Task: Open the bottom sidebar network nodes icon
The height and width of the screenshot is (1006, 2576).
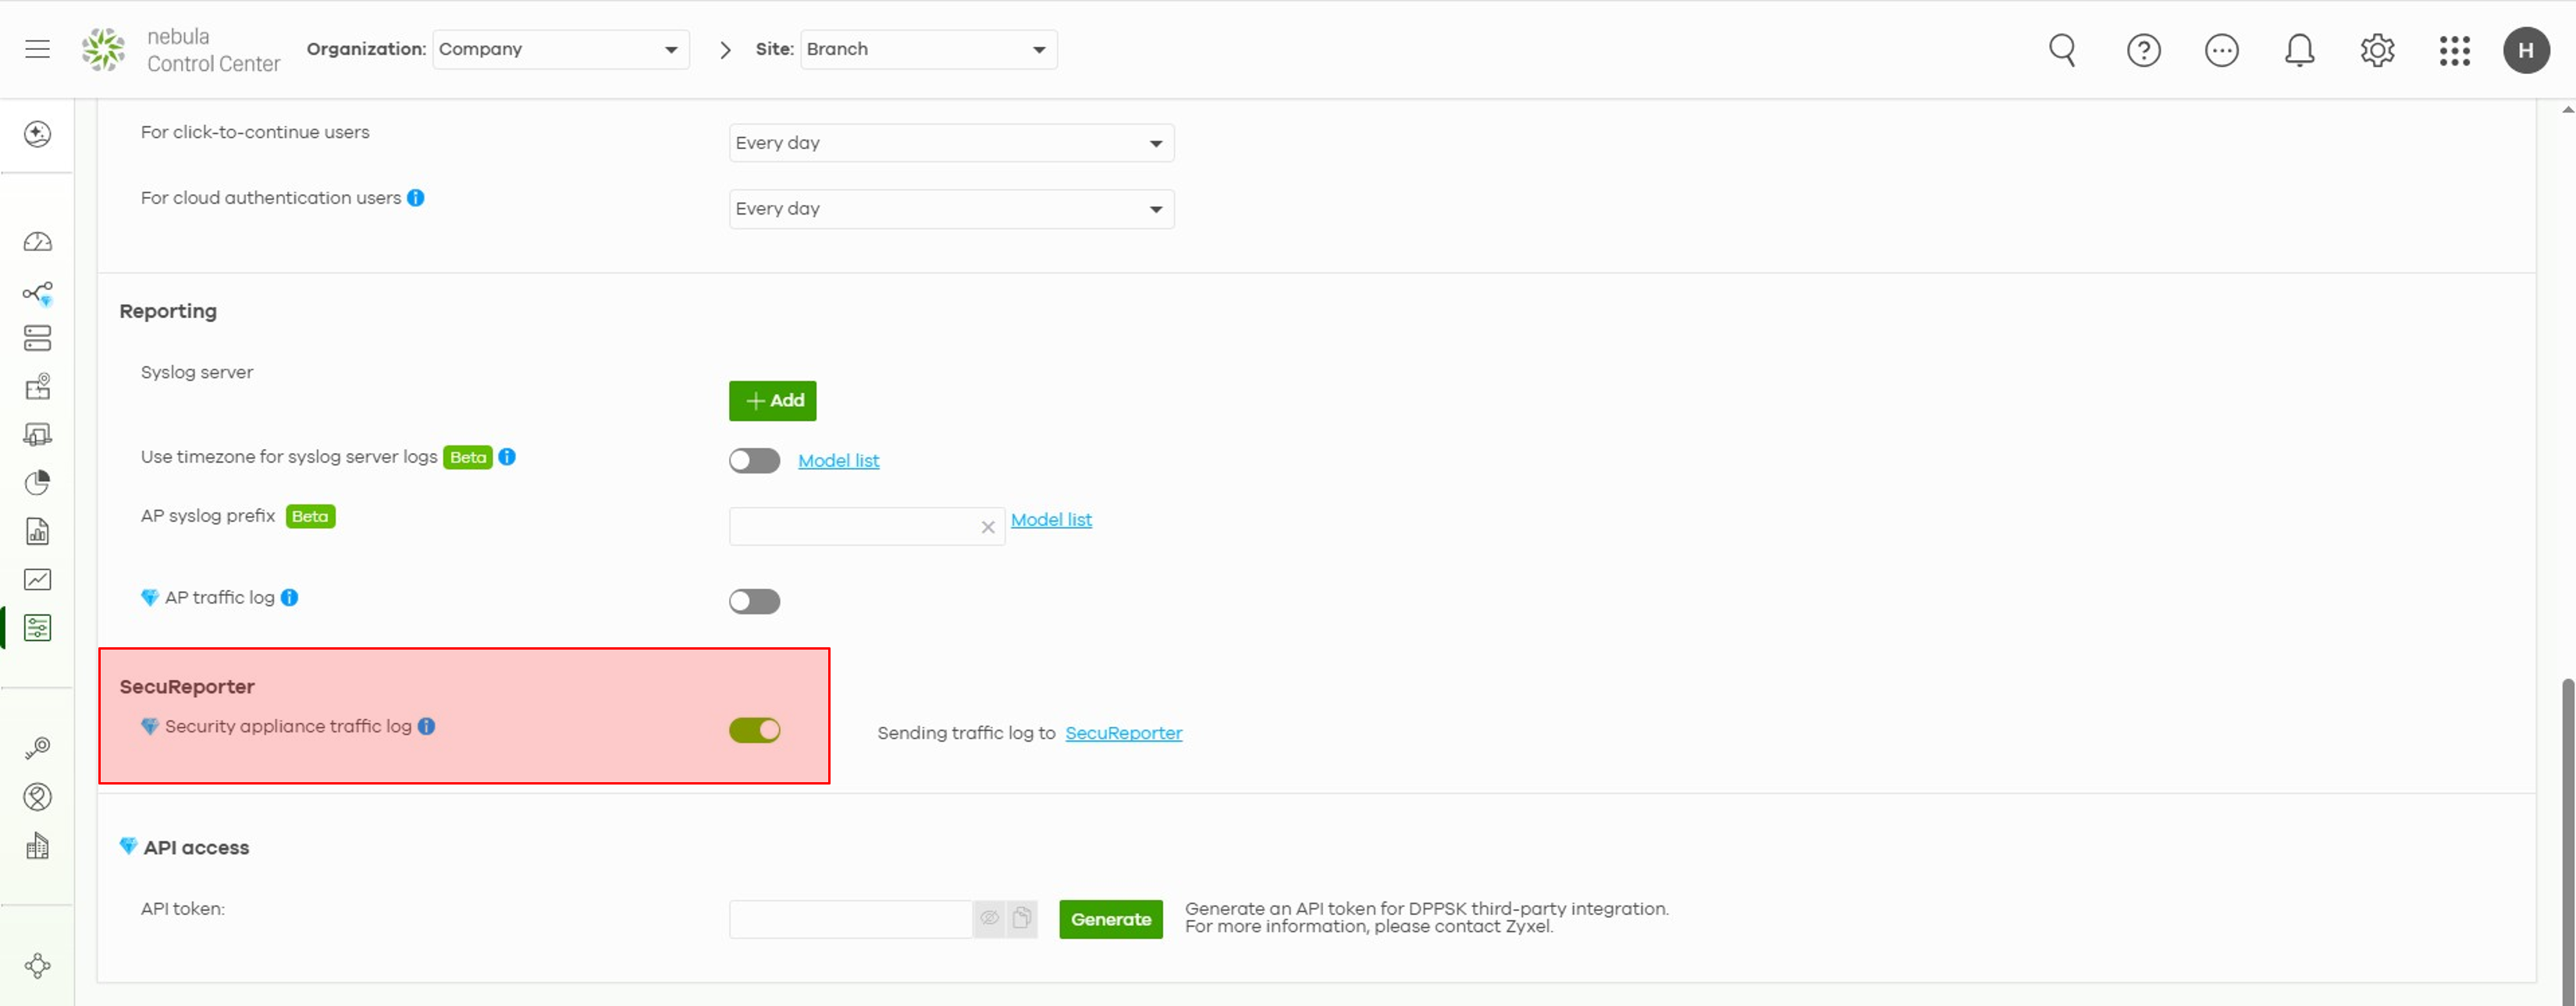Action: click(37, 966)
